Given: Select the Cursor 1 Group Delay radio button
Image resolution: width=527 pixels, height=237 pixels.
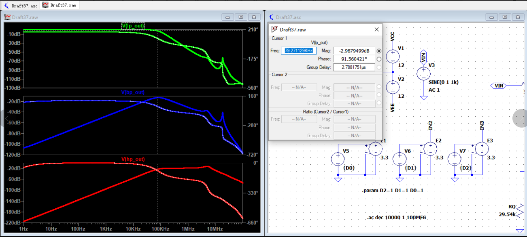Looking at the screenshot, I should [379, 67].
